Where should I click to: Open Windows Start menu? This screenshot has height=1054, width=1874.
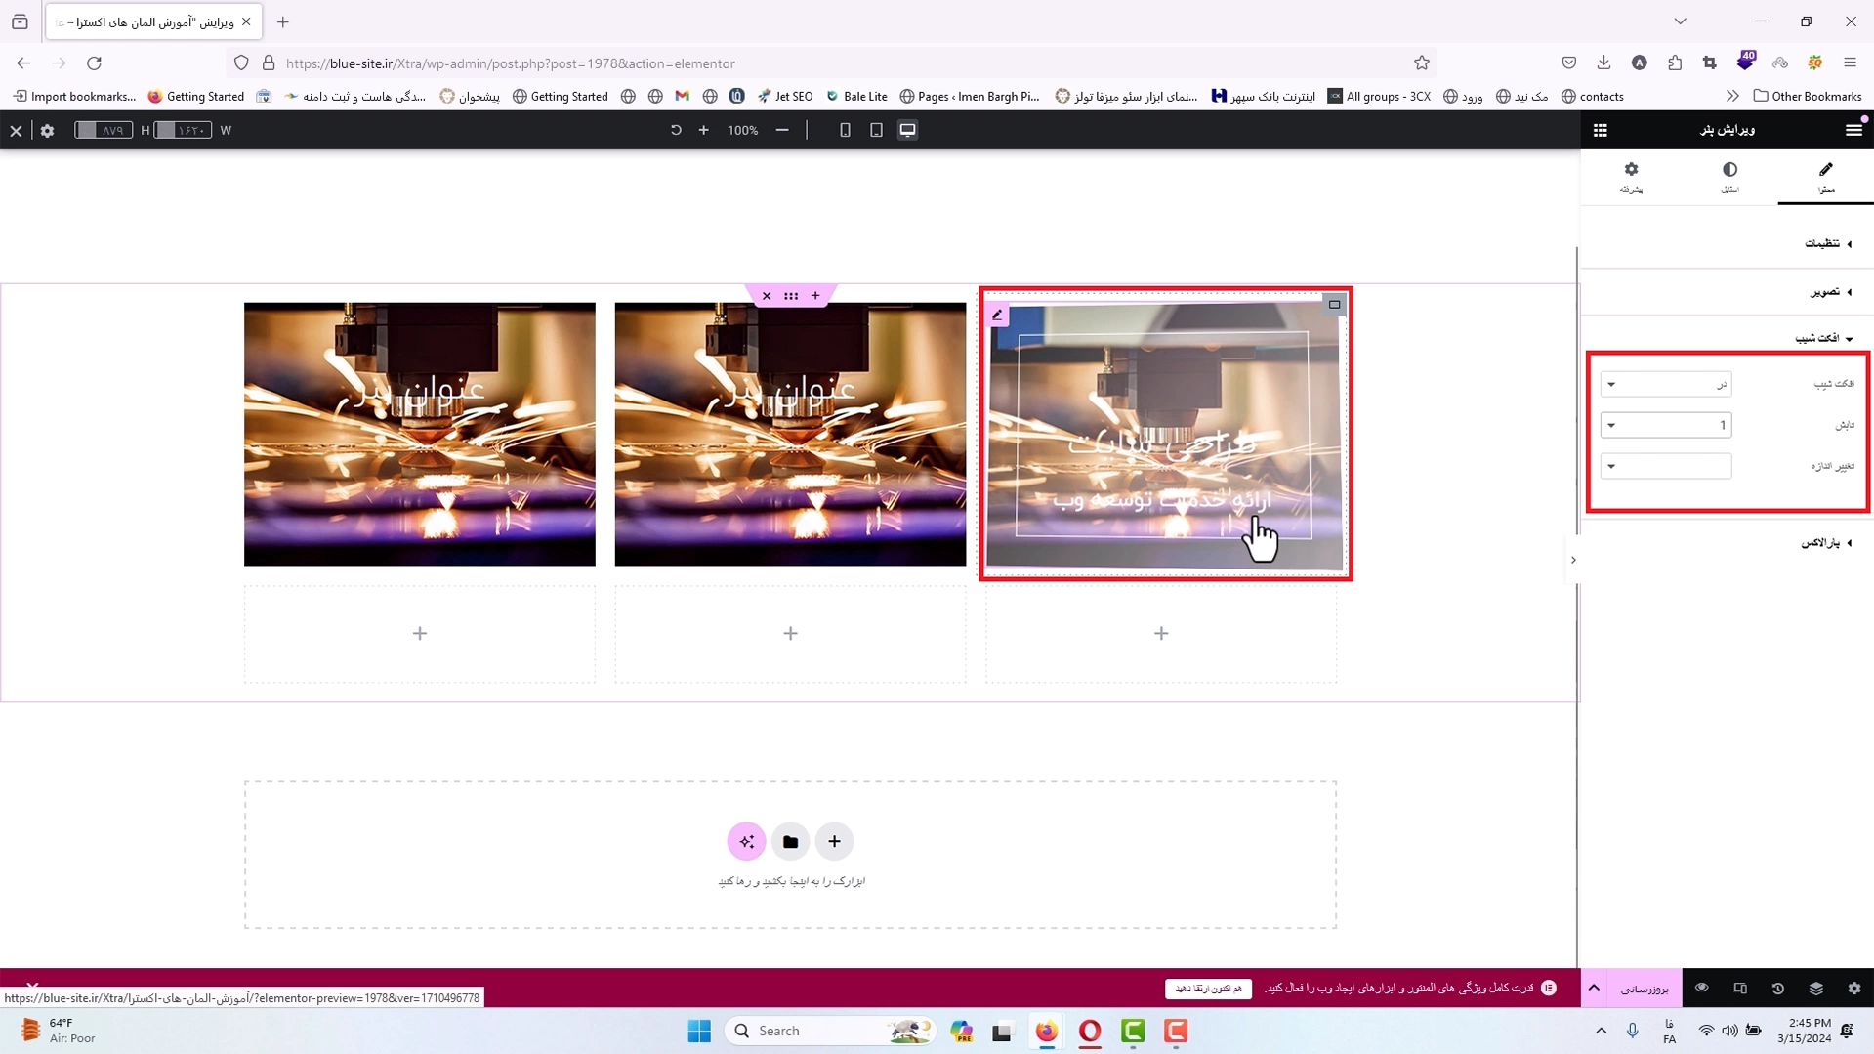(x=699, y=1031)
